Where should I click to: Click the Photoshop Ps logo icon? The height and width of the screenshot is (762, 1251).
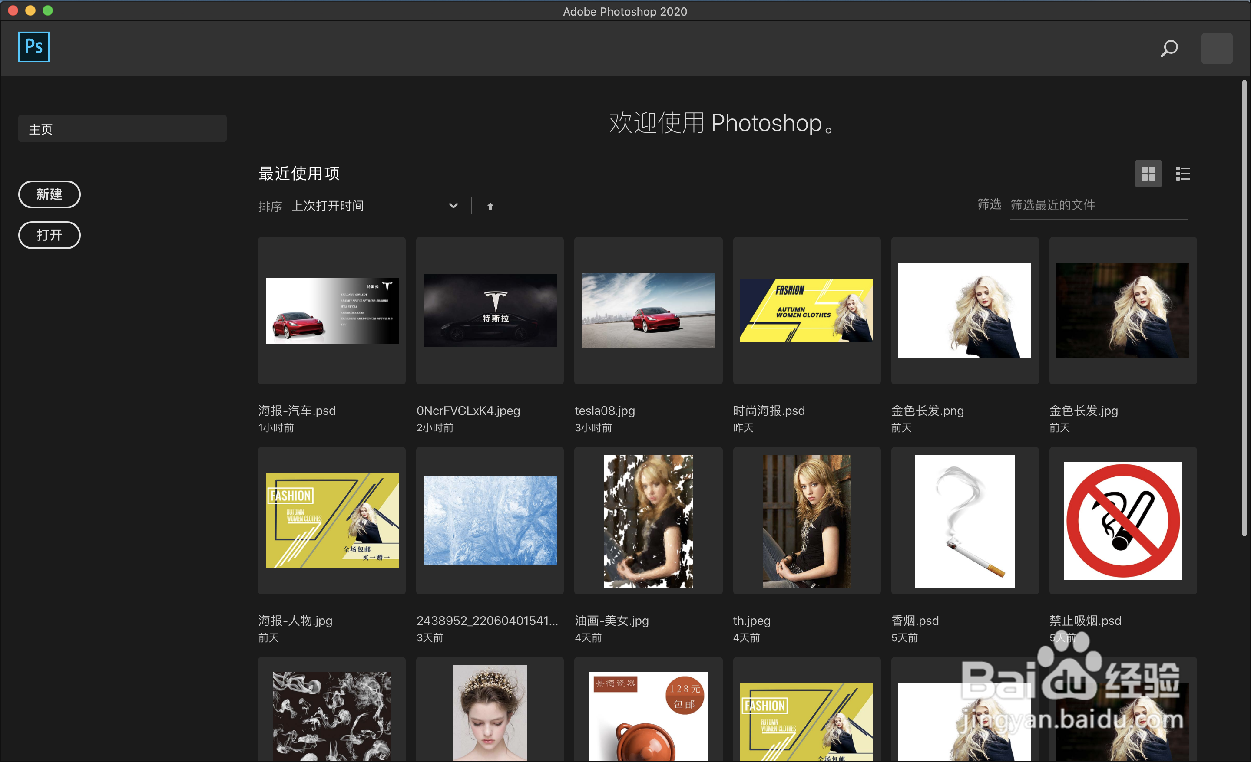click(x=33, y=47)
